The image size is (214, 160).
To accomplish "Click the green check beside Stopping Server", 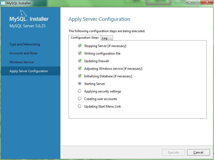I will point(80,45).
